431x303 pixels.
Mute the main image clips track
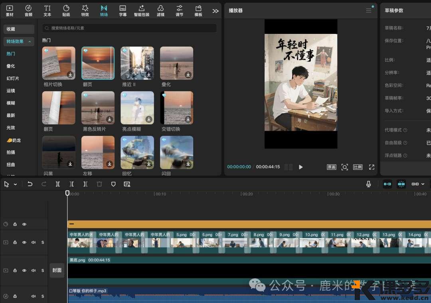34,242
